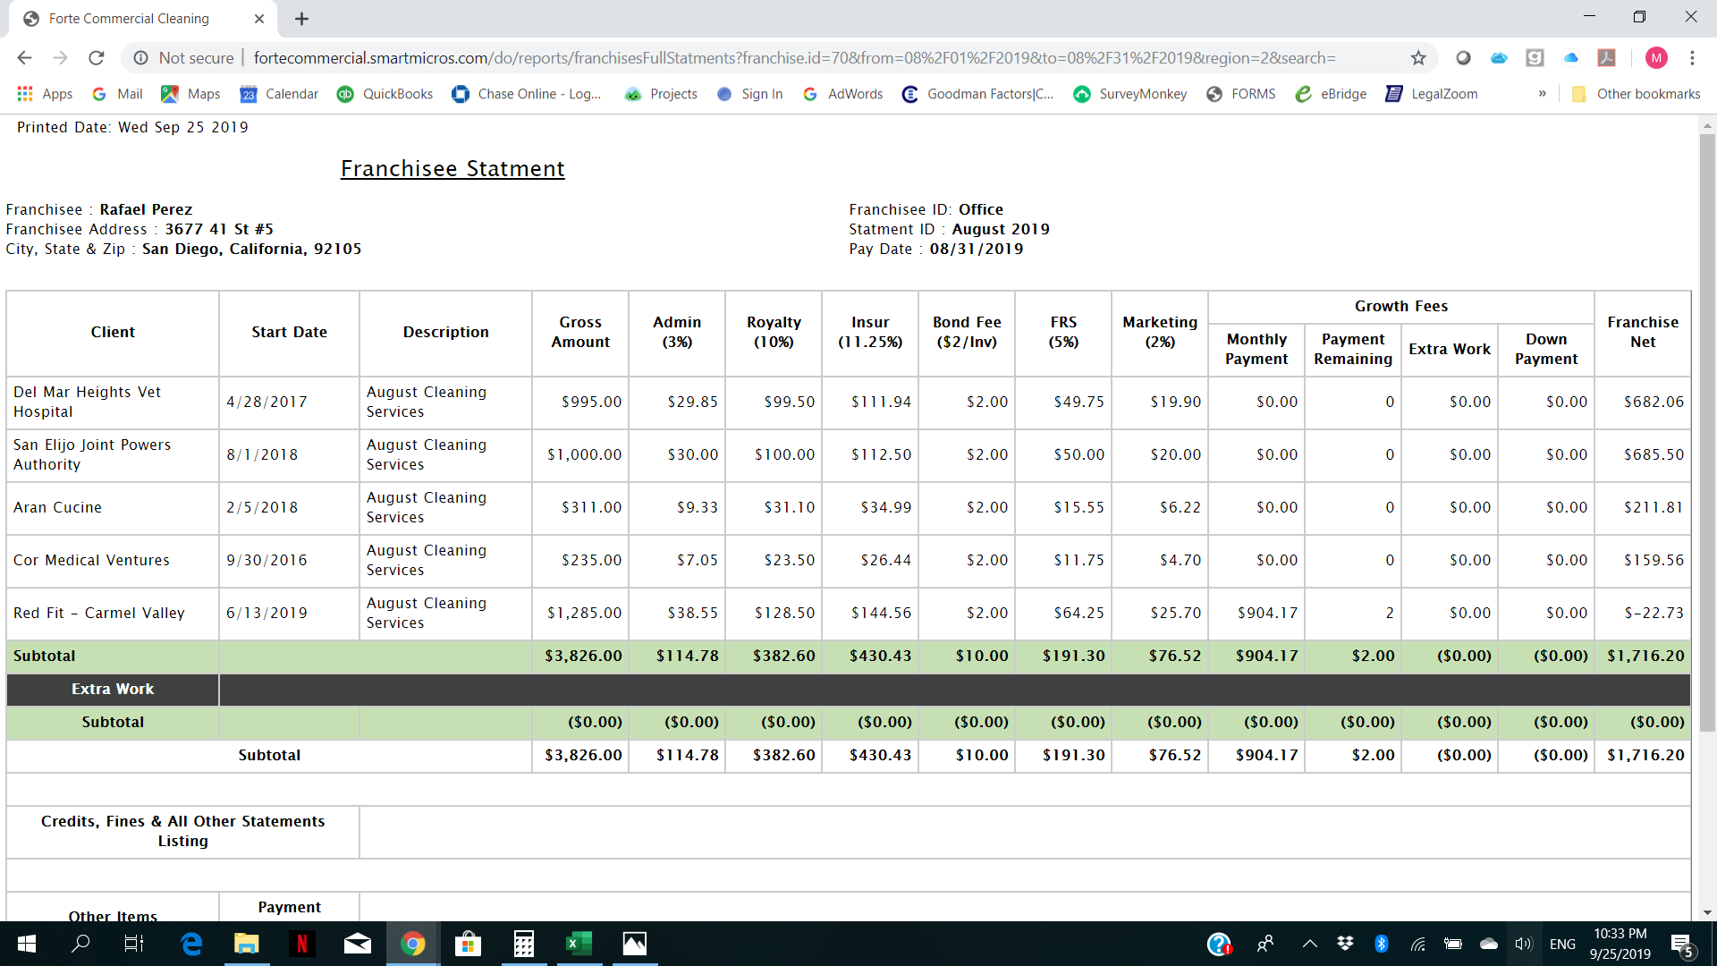Switch to Excel in taskbar
The image size is (1717, 966).
579,944
